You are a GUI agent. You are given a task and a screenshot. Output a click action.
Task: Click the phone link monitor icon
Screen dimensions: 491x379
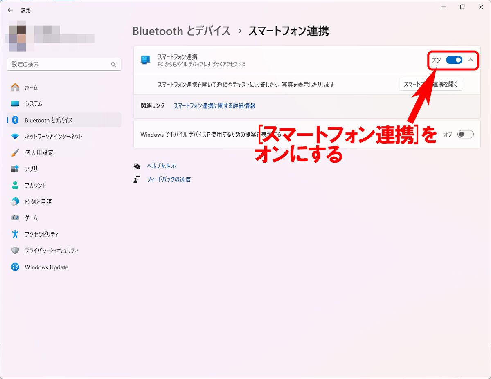click(145, 60)
